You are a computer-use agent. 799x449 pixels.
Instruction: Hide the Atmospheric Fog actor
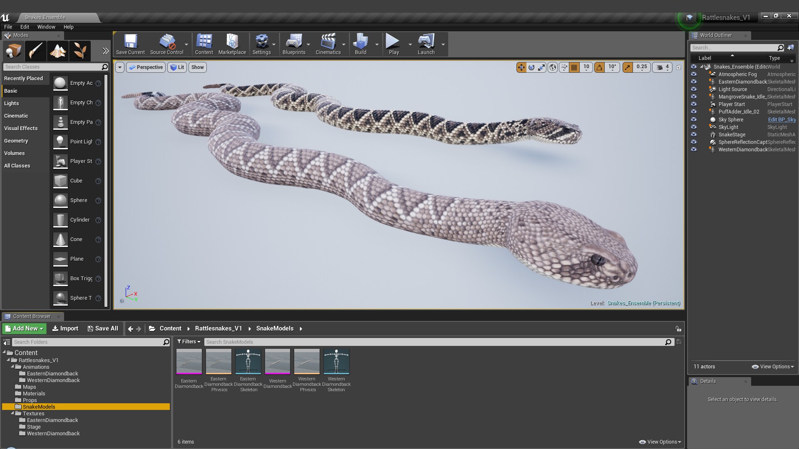[x=694, y=74]
